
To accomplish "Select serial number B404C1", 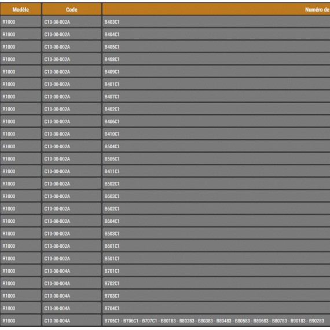I will pyautogui.click(x=112, y=34).
